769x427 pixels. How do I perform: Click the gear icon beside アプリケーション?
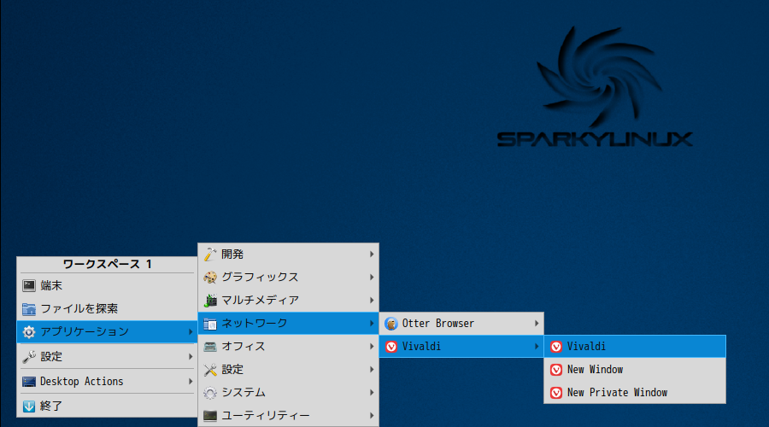coord(29,332)
